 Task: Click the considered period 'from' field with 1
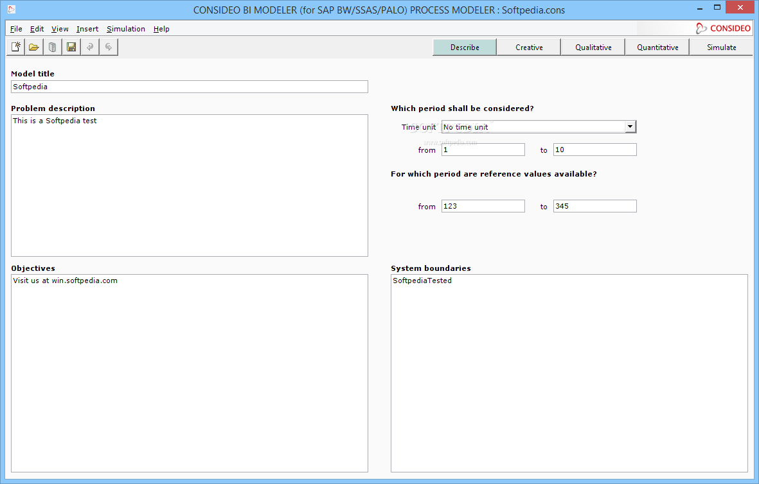[x=483, y=150]
